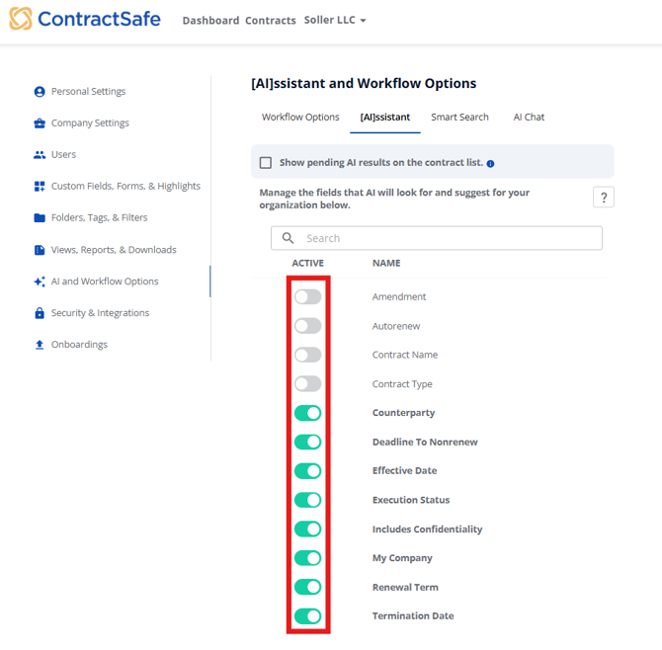
Task: Open the Contracts page link
Action: (270, 21)
